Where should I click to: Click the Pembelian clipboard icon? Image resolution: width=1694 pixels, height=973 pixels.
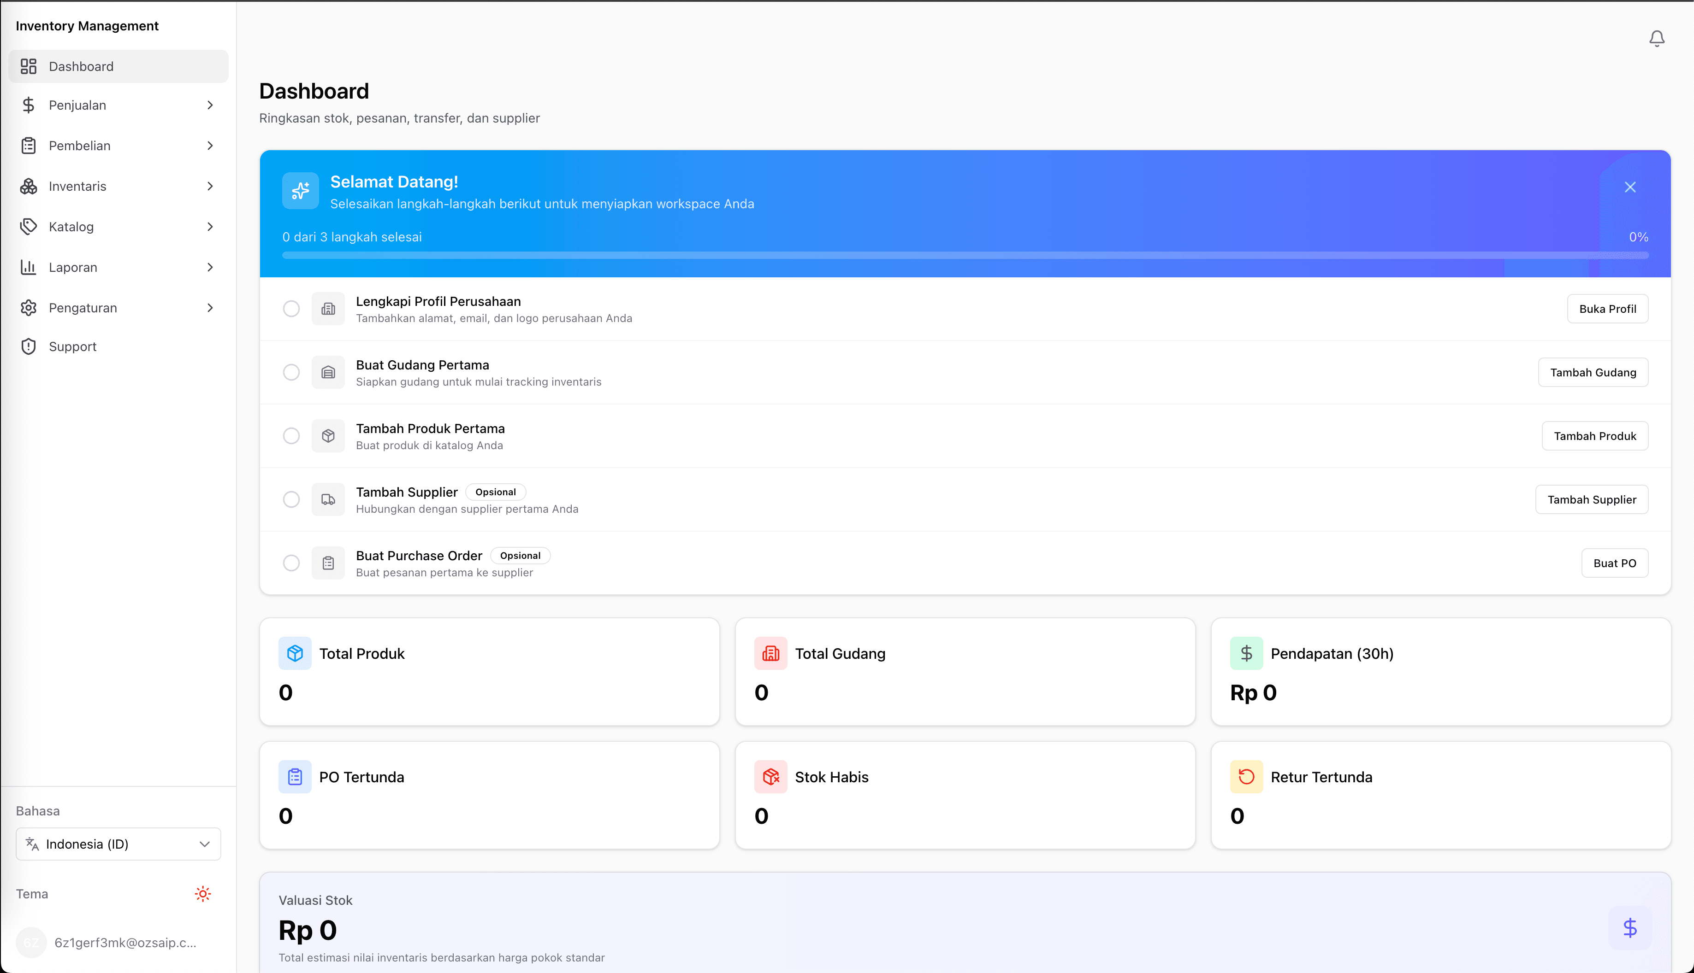point(28,146)
